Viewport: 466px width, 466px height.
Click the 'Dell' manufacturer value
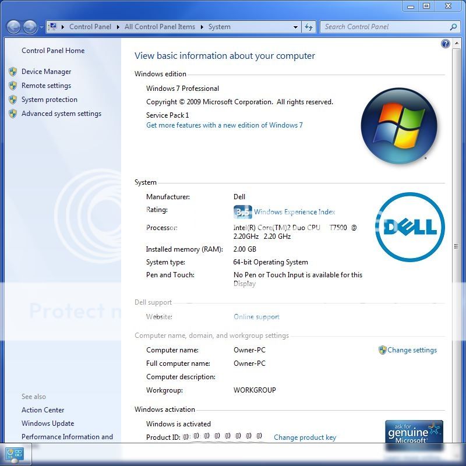(239, 197)
